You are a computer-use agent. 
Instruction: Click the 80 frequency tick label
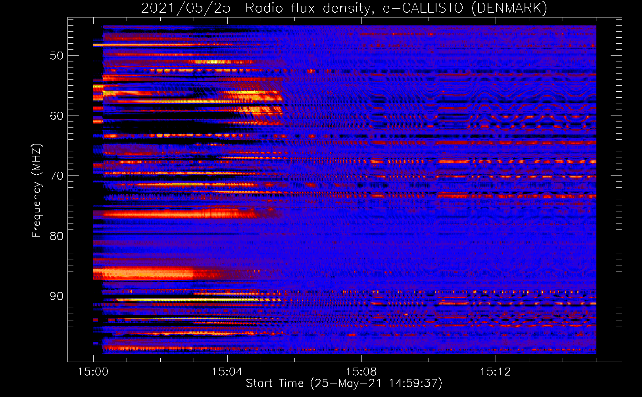point(57,236)
